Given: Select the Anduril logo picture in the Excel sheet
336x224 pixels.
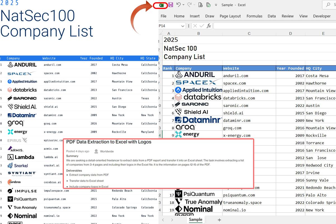Looking at the screenshot, I should (x=195, y=74).
